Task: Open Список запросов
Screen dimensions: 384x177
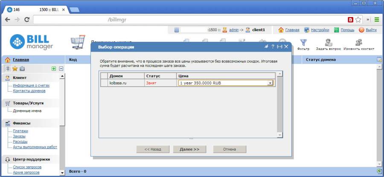Action: [x=27, y=167]
